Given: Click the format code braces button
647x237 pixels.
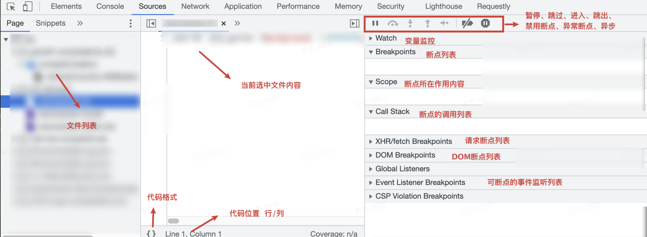Looking at the screenshot, I should pos(151,233).
